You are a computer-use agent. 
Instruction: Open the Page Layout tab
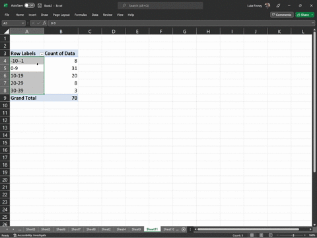pos(61,15)
